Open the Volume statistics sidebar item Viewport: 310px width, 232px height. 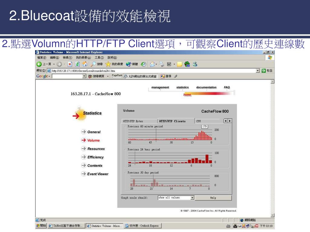pyautogui.click(x=91, y=140)
